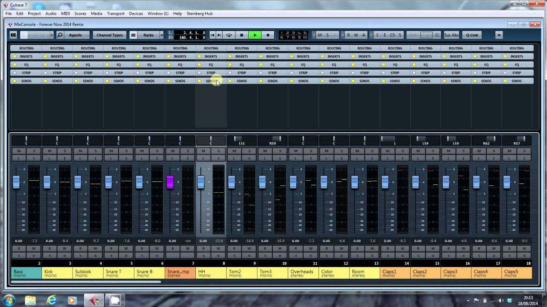The image size is (547, 307).
Task: Click the horizontal scrollbar under the channels
Action: [86, 282]
